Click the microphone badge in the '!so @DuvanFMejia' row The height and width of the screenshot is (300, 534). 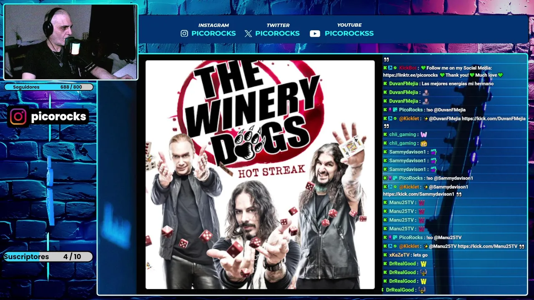coord(390,110)
